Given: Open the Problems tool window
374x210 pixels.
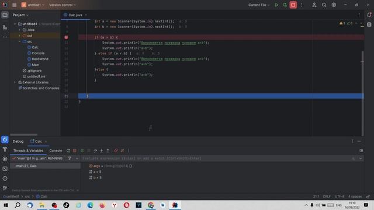Looking at the screenshot, I should 5,178.
